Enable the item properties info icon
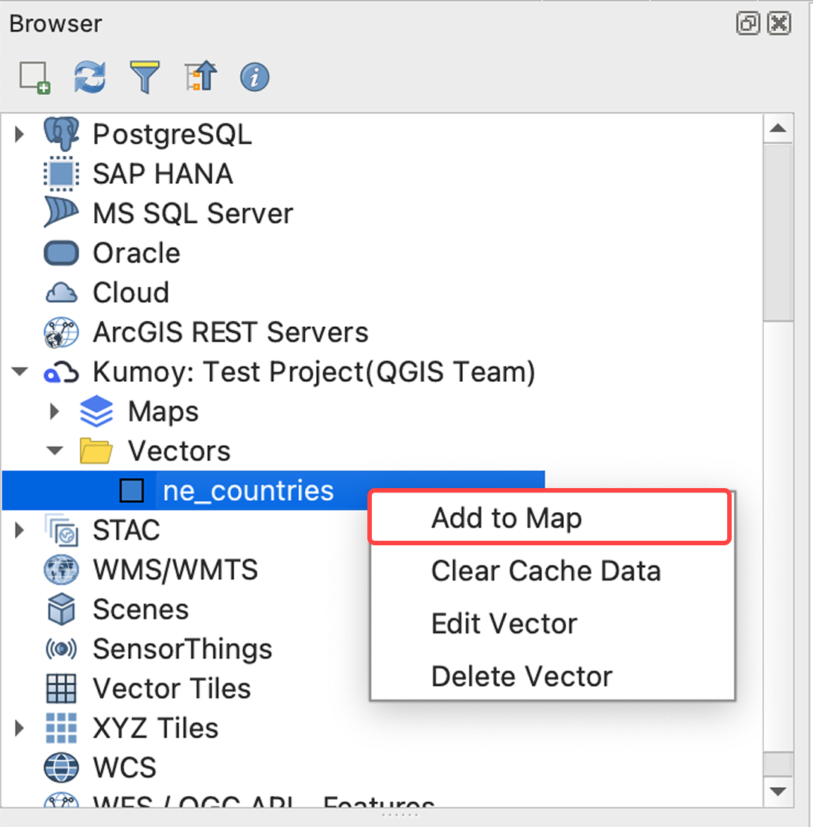Screen dimensions: 813x827 click(x=255, y=78)
